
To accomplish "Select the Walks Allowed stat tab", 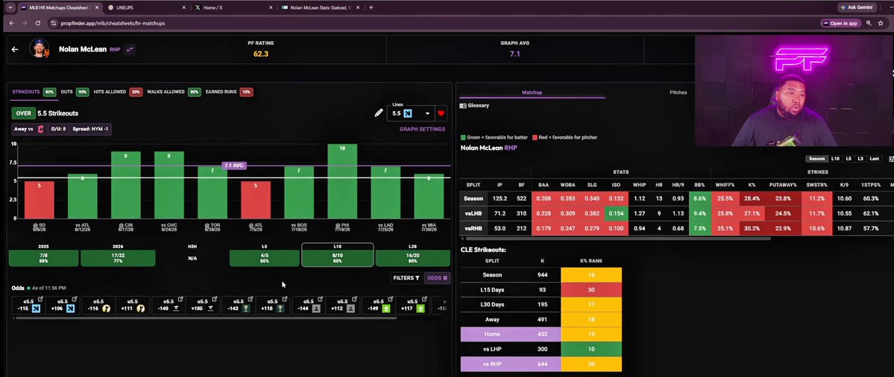I will (173, 92).
